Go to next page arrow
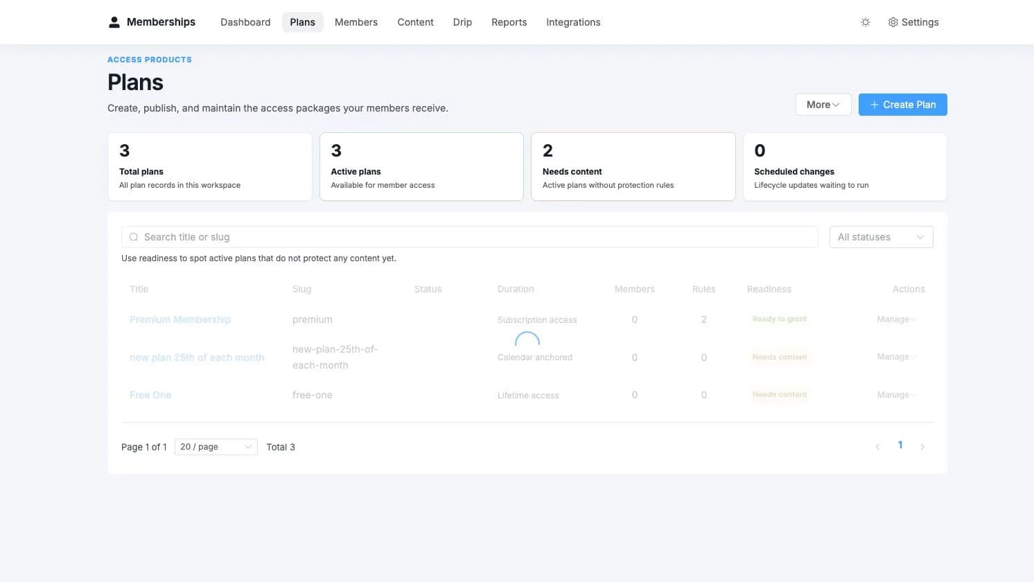 click(x=922, y=447)
